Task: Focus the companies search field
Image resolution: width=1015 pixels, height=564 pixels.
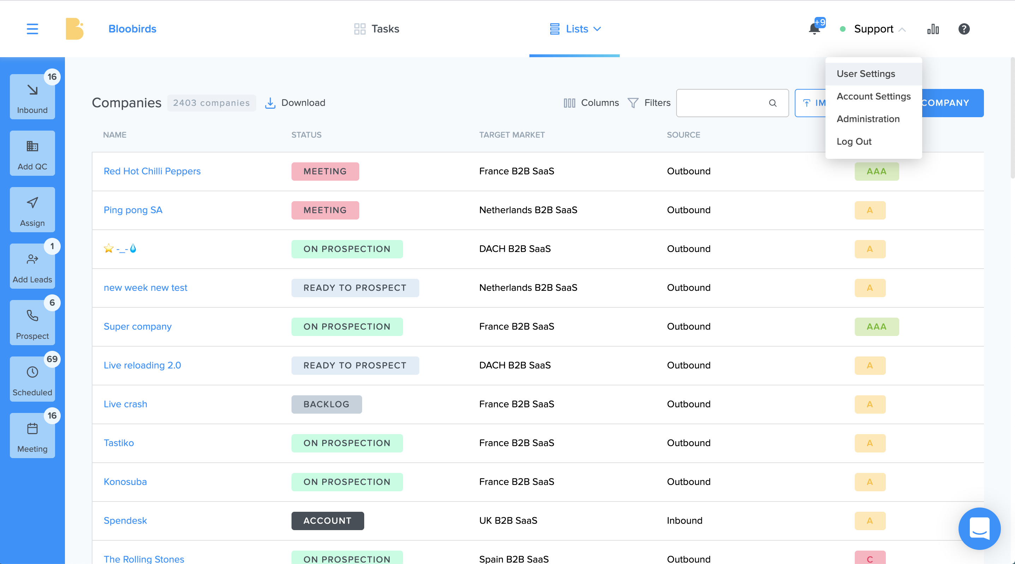Action: (732, 103)
